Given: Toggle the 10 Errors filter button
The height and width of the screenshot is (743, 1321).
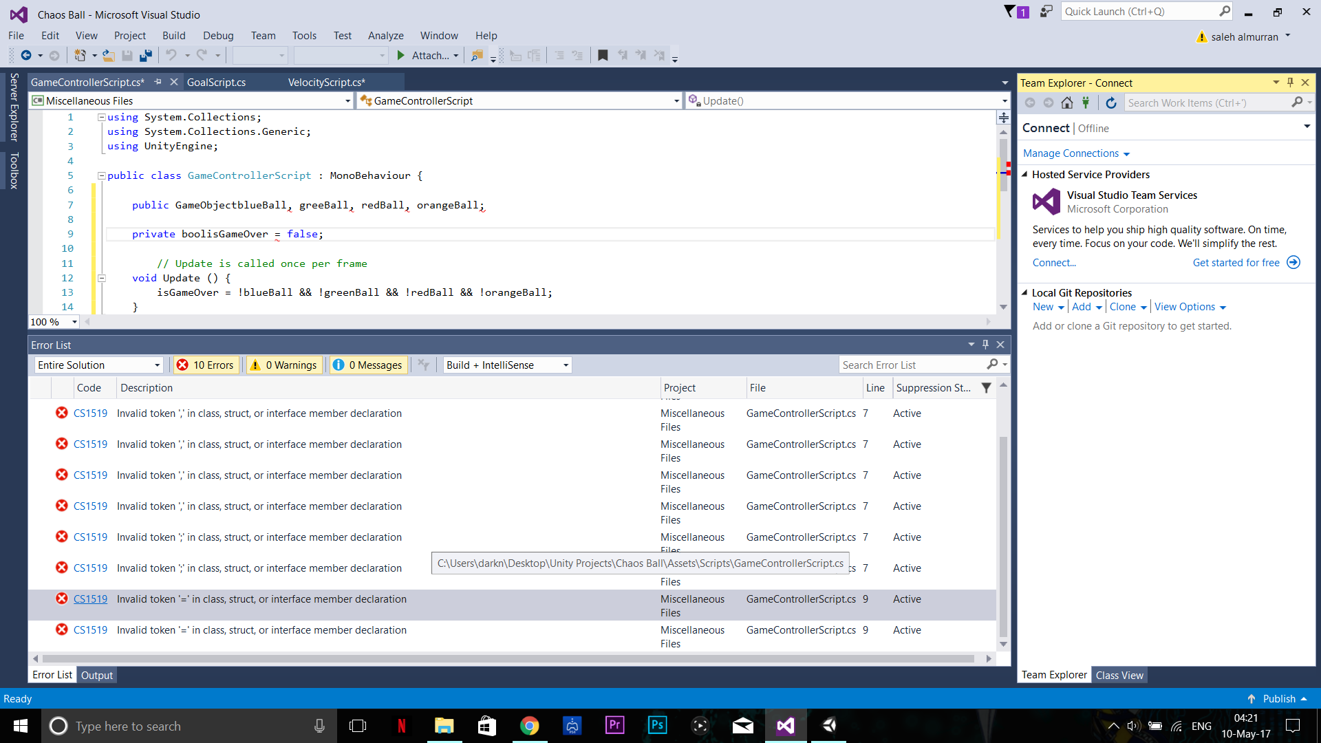Looking at the screenshot, I should pos(204,365).
